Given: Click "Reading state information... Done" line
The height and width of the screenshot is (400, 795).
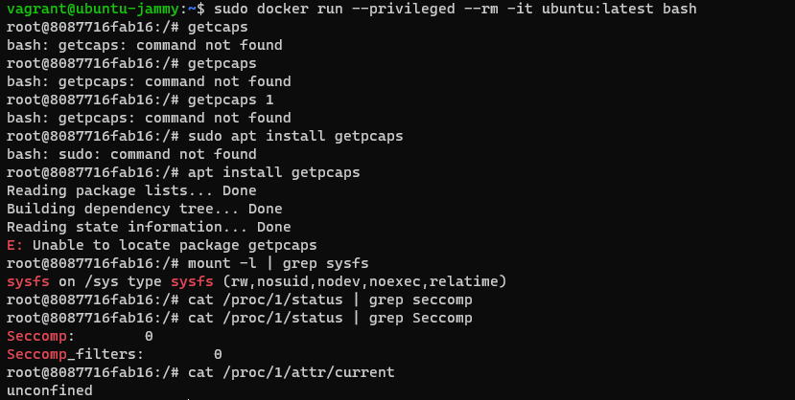Looking at the screenshot, I should [149, 227].
